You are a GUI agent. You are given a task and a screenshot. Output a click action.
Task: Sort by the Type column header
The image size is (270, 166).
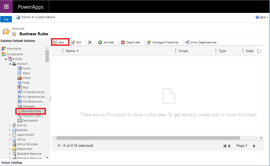click(222, 51)
